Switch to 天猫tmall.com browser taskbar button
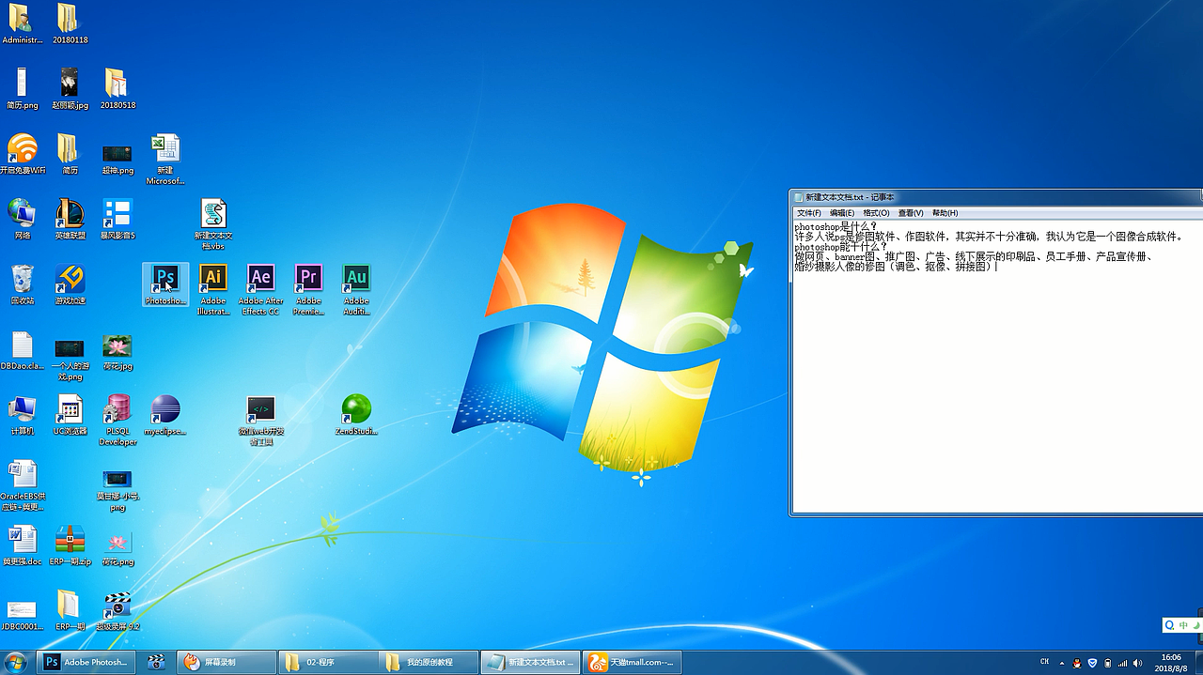 click(631, 662)
